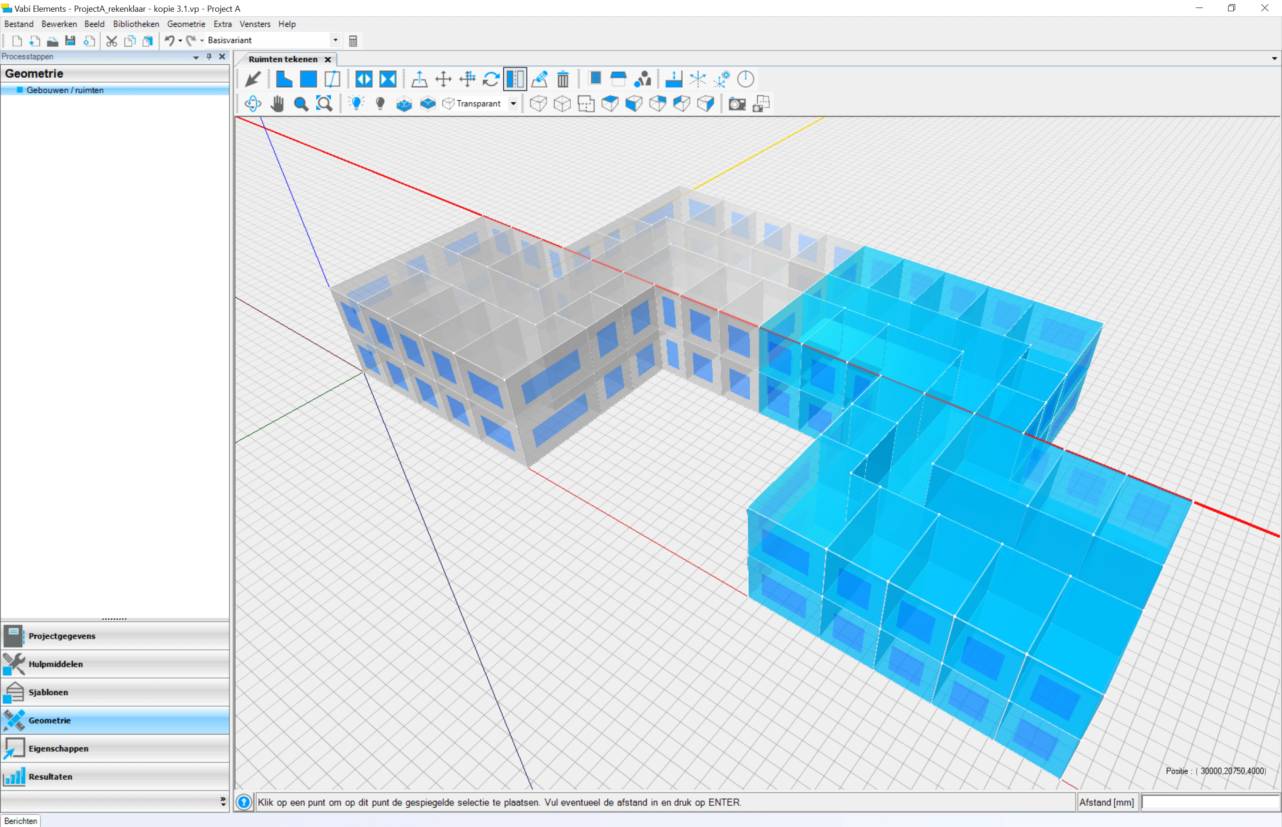
Task: Click the floor height adjustment icon
Action: point(673,80)
